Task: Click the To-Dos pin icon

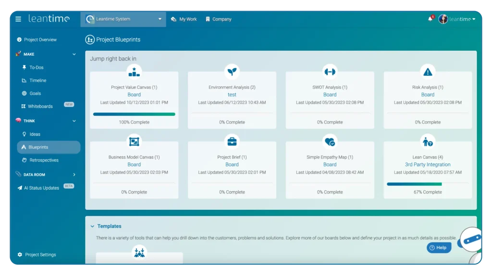Action: point(24,67)
